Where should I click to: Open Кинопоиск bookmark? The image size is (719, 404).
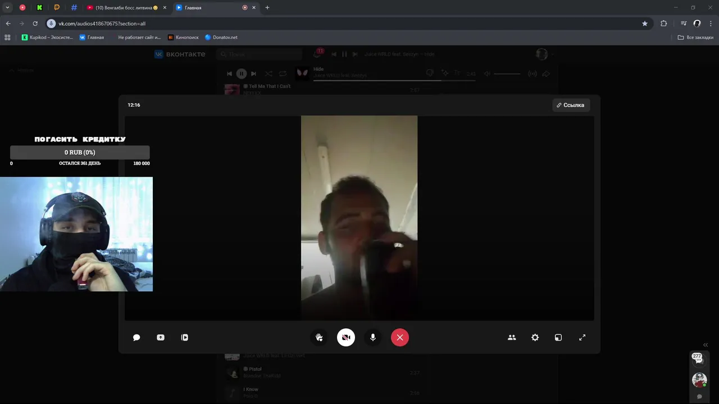pyautogui.click(x=183, y=37)
